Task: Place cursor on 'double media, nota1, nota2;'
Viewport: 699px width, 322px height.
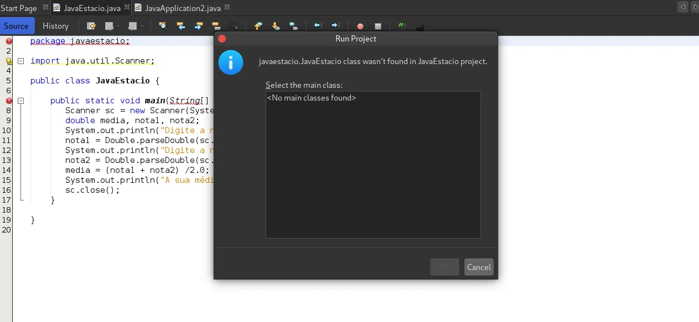Action: pos(132,120)
